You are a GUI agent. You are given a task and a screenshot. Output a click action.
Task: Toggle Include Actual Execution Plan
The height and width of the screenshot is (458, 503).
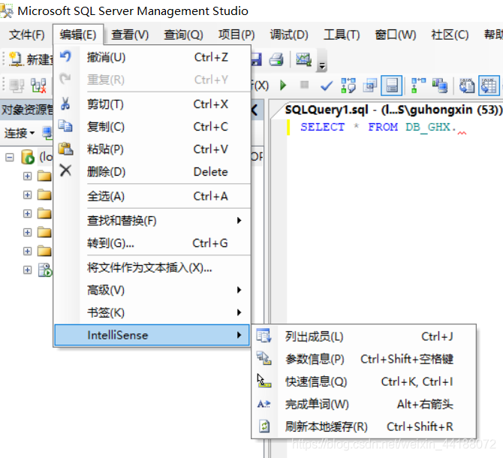(x=418, y=86)
